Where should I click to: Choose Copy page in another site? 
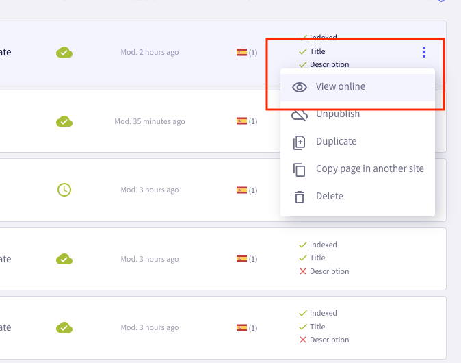tap(369, 169)
